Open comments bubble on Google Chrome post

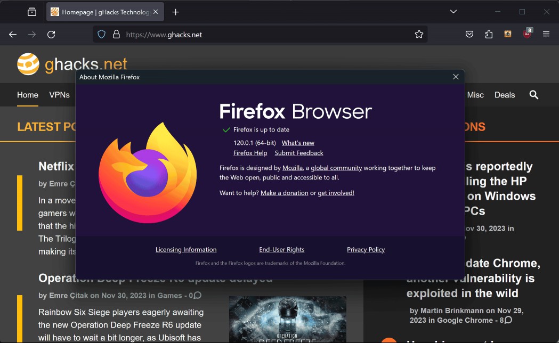508,320
